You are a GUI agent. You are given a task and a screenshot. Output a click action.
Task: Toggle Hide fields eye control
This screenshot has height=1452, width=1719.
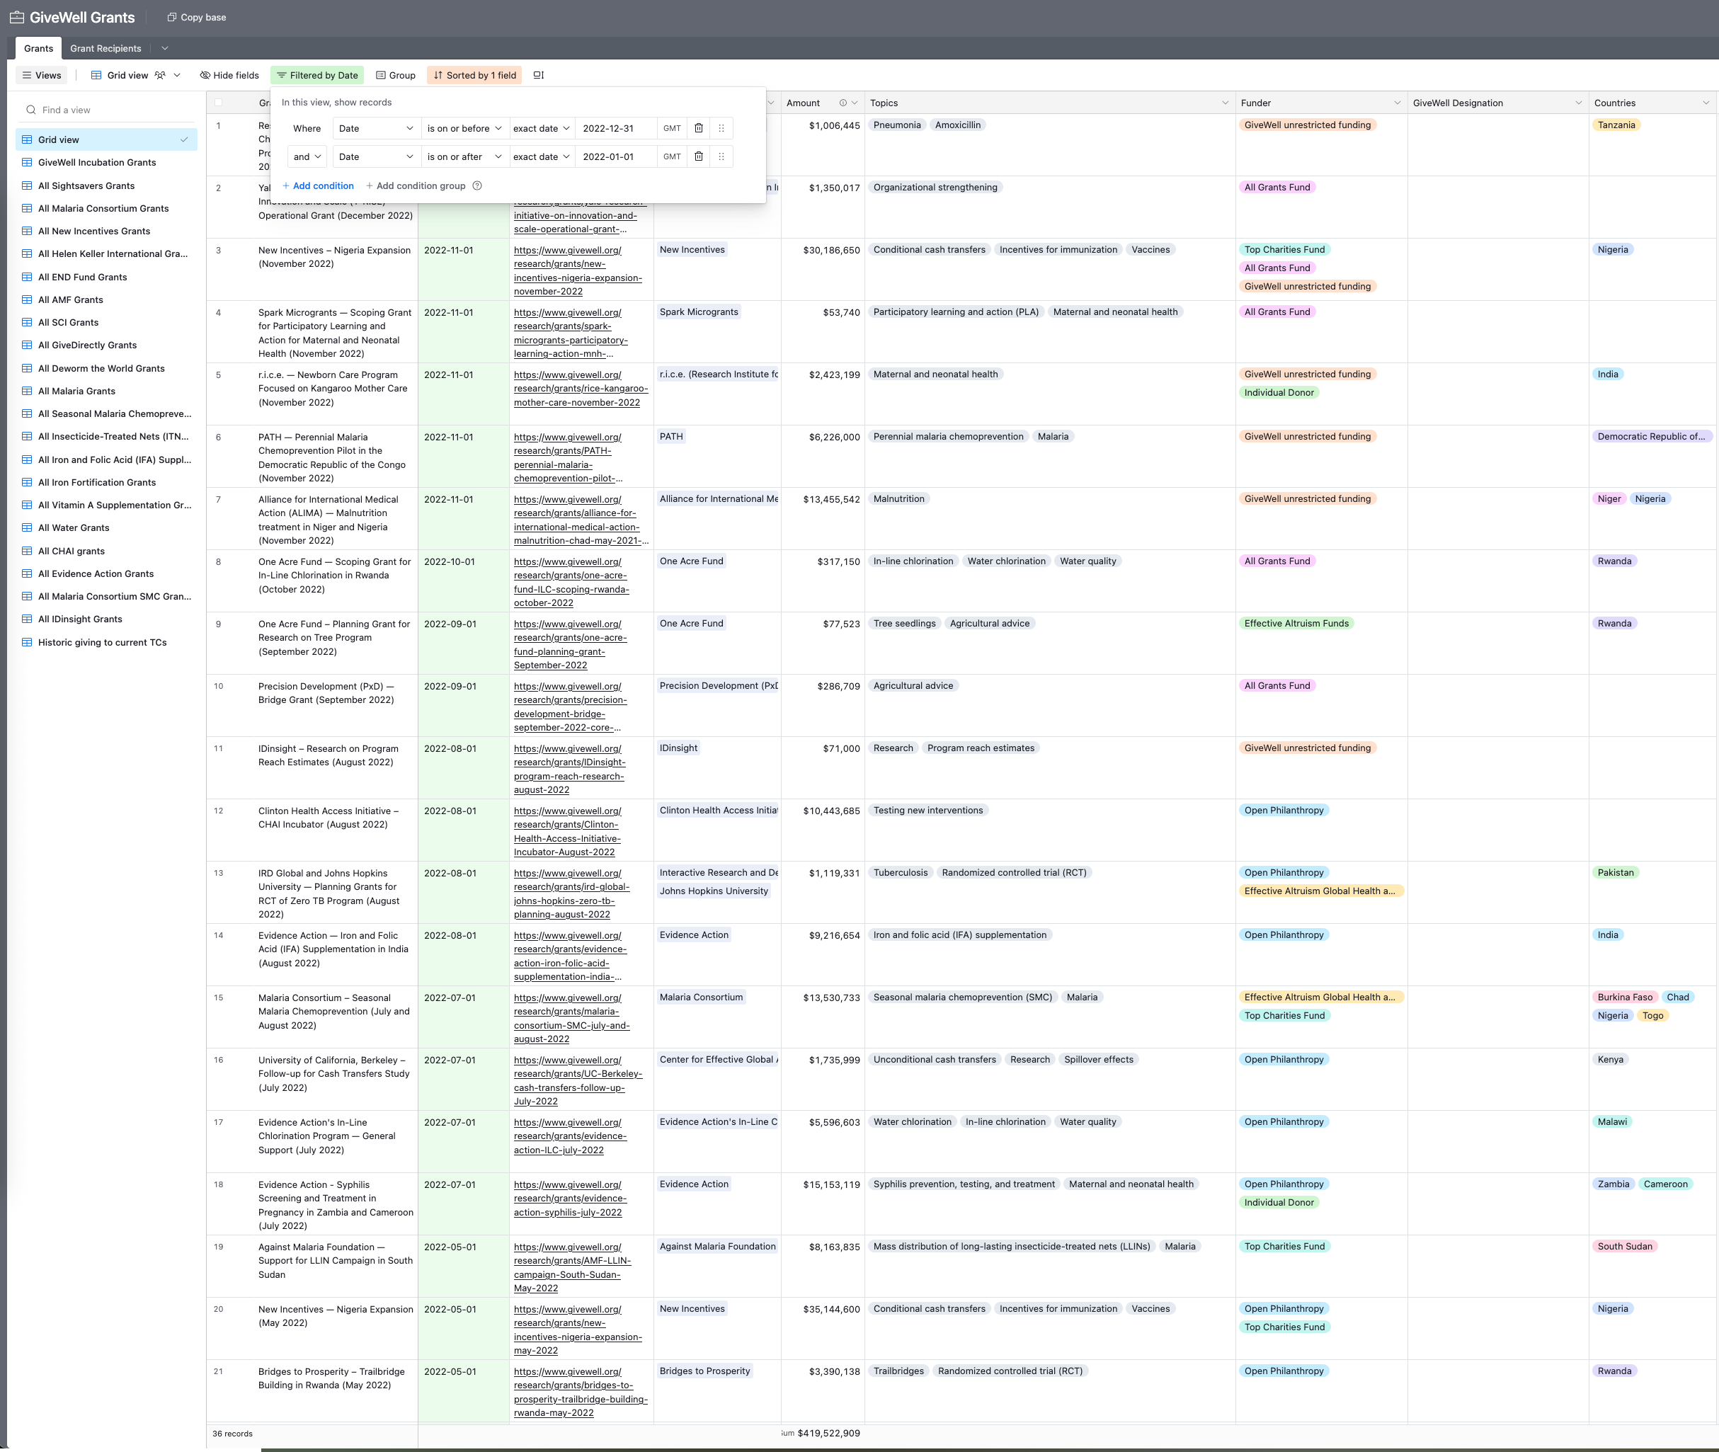(x=229, y=75)
